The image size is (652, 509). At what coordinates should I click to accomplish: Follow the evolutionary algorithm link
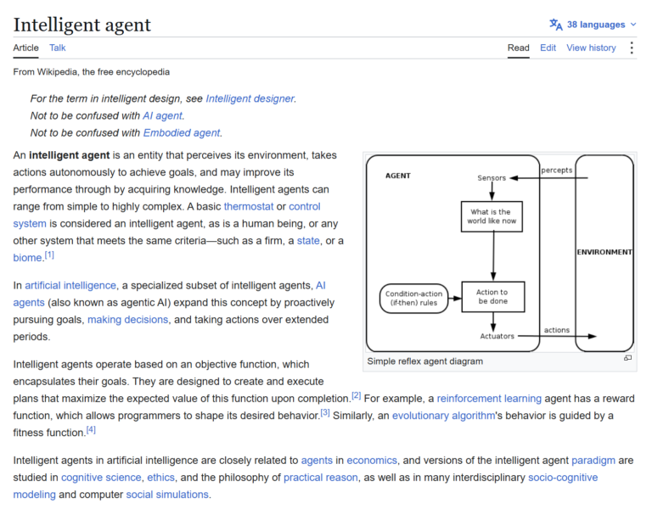coord(443,416)
